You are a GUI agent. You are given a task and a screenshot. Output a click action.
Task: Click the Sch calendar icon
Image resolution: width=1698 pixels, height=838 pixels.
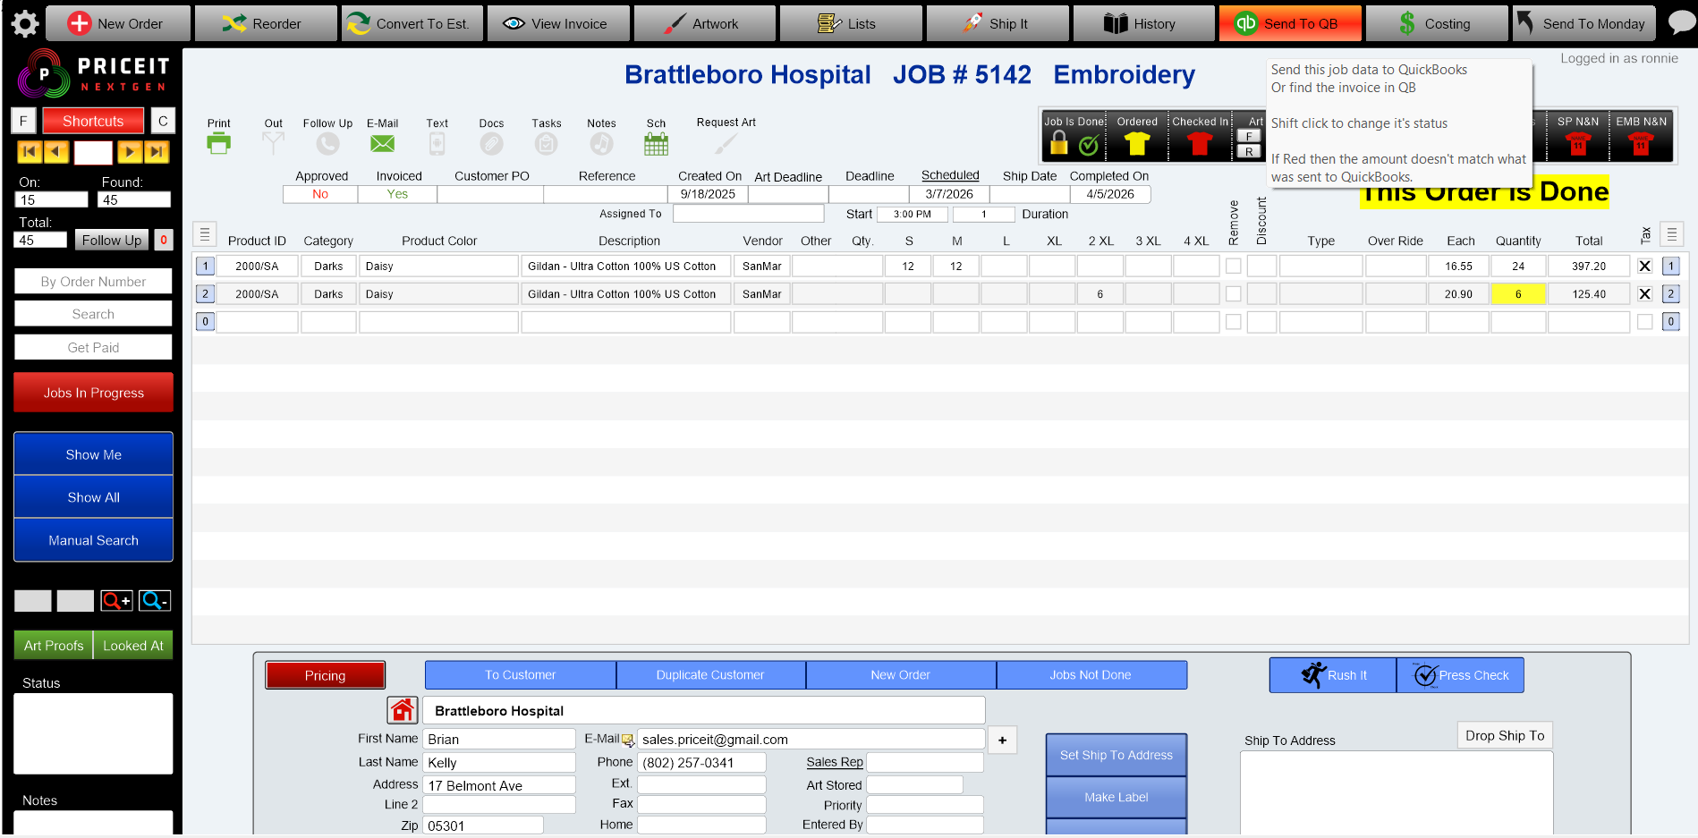coord(656,141)
